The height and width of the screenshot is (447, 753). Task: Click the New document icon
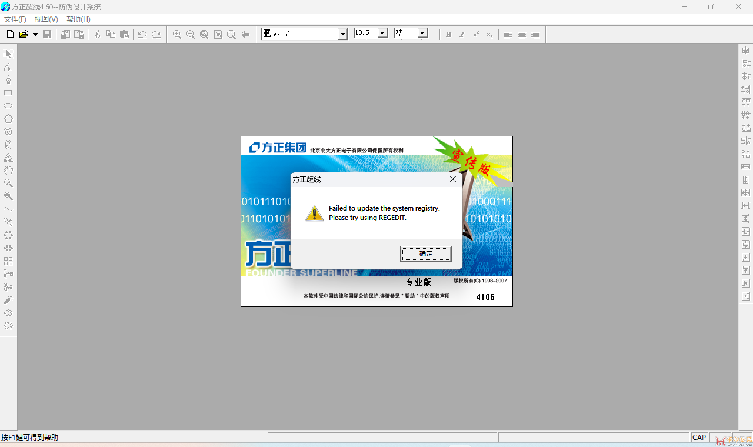(x=10, y=34)
